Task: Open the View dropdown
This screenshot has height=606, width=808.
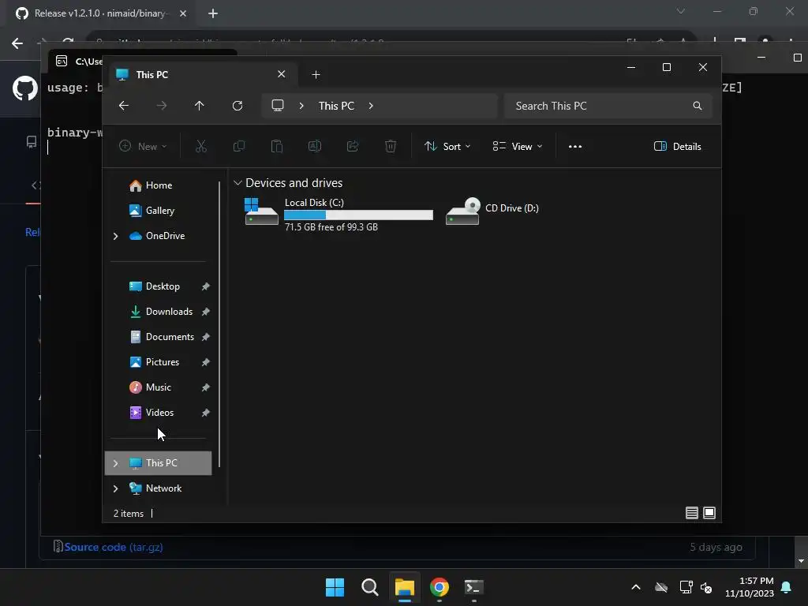Action: [518, 146]
